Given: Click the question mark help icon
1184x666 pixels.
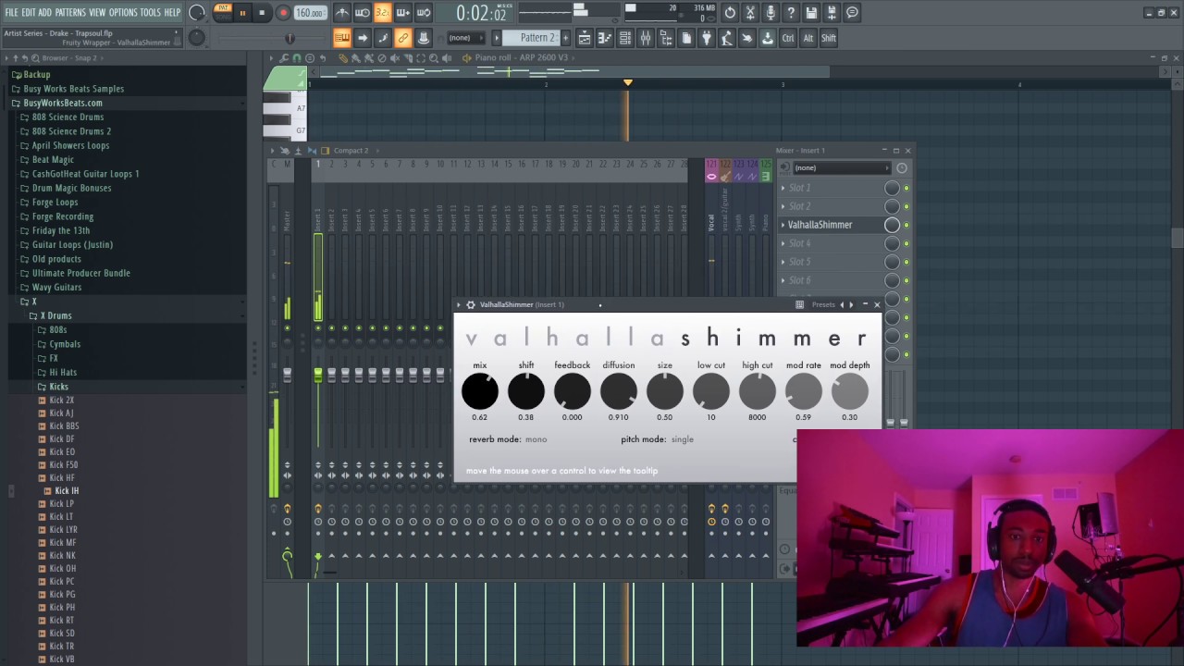Looking at the screenshot, I should pyautogui.click(x=791, y=13).
